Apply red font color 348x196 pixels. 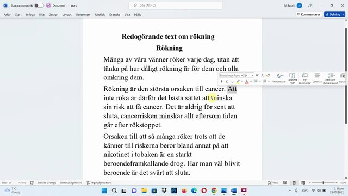pyautogui.click(x=247, y=82)
